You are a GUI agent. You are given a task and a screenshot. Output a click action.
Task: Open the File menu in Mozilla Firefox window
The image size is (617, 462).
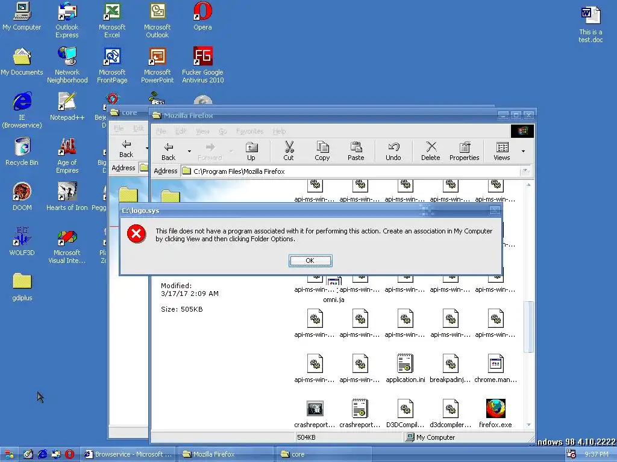(160, 131)
